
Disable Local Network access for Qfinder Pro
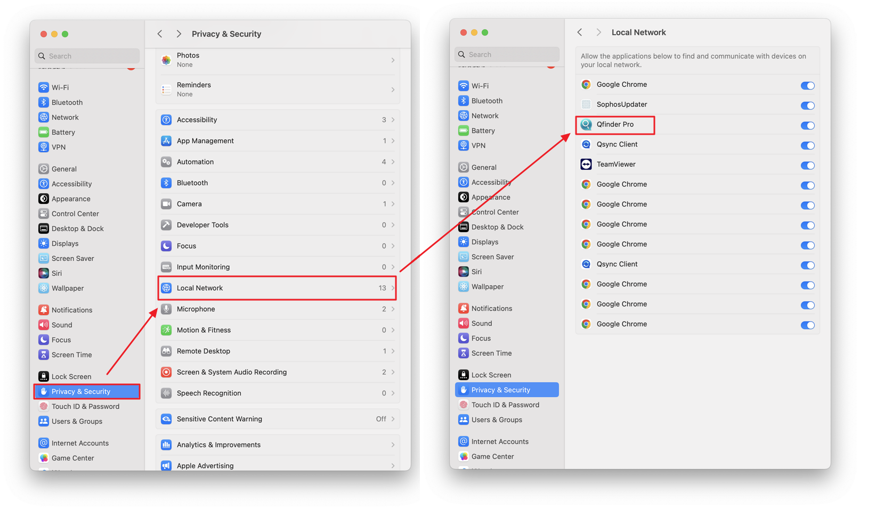(807, 125)
